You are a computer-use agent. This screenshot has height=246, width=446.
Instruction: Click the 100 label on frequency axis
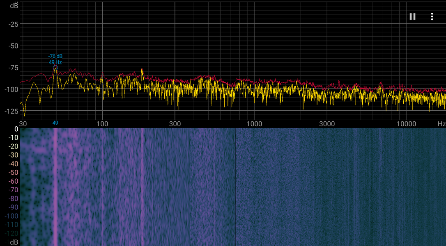pyautogui.click(x=102, y=124)
